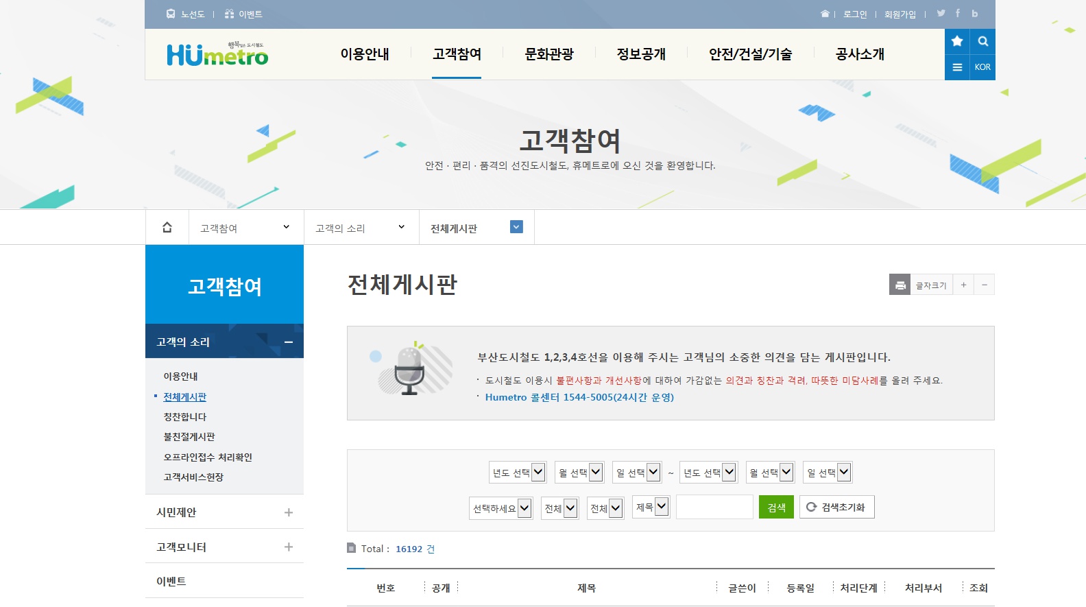Open the first 년도 선택 dropdown
This screenshot has width=1086, height=607.
click(518, 472)
